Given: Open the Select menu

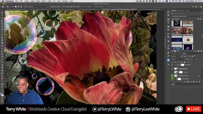Looking at the screenshot, I should pyautogui.click(x=44, y=1).
